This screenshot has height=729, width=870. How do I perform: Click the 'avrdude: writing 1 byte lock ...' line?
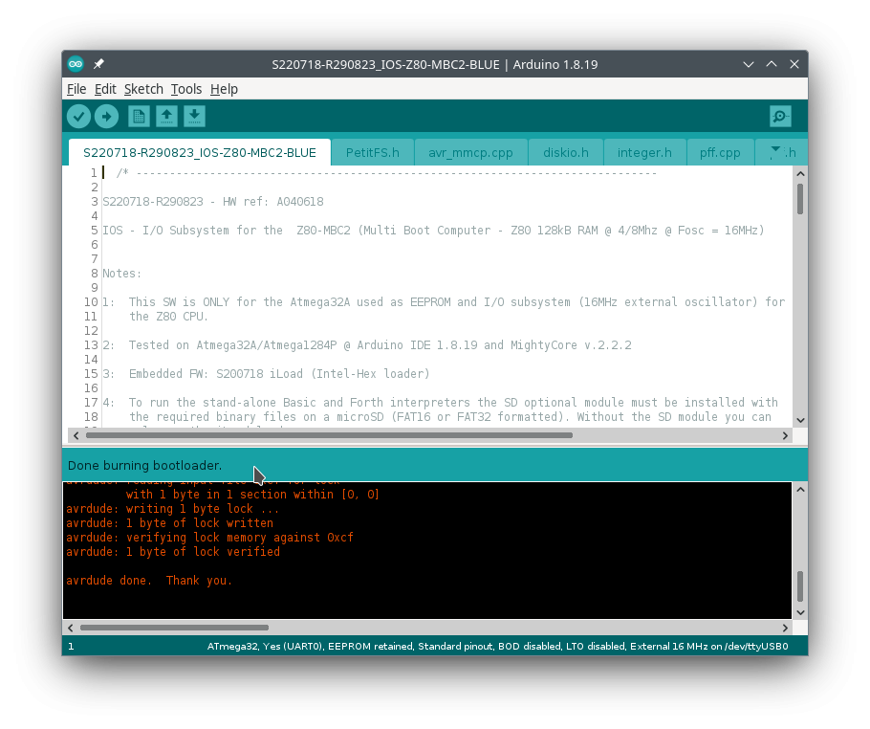pos(172,509)
